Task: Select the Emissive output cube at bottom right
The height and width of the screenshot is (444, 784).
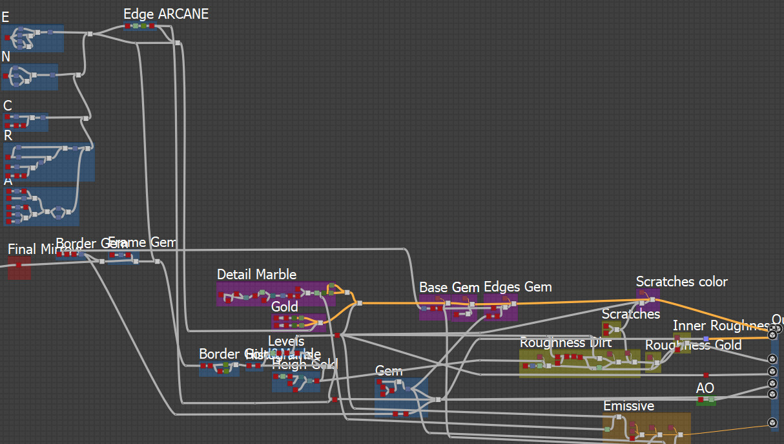Action: tap(772, 422)
